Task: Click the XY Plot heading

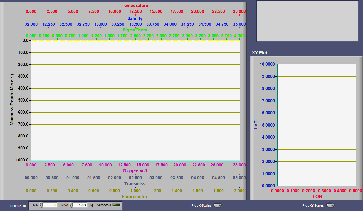Action: pos(260,53)
